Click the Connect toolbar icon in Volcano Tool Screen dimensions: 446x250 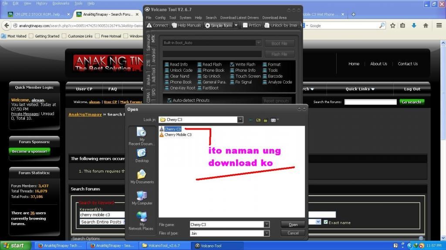pyautogui.click(x=157, y=25)
